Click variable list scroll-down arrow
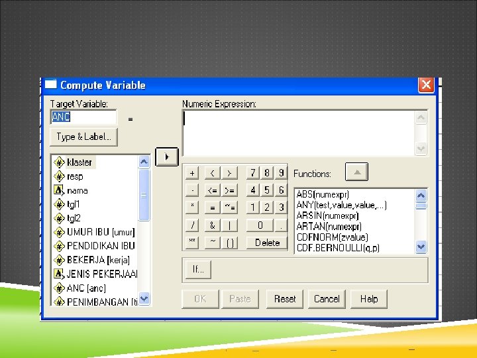This screenshot has width=477, height=358. 144,298
